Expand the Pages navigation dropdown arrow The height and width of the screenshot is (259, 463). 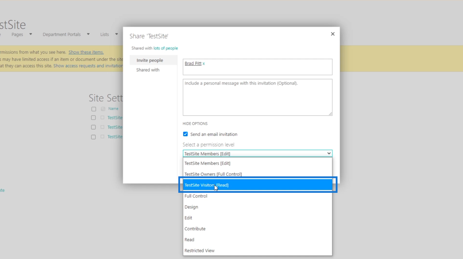pos(31,34)
